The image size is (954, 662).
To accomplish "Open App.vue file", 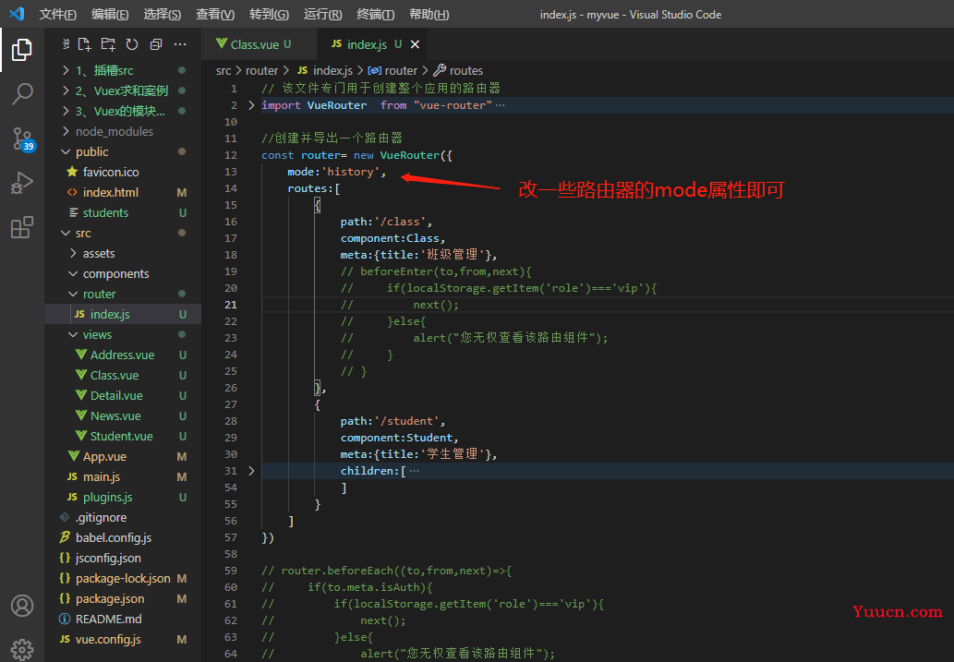I will pyautogui.click(x=123, y=456).
